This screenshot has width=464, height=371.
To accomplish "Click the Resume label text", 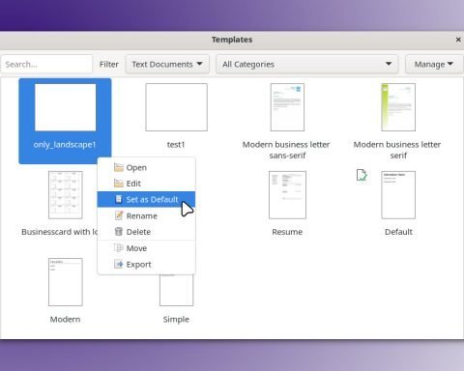I will pyautogui.click(x=287, y=232).
